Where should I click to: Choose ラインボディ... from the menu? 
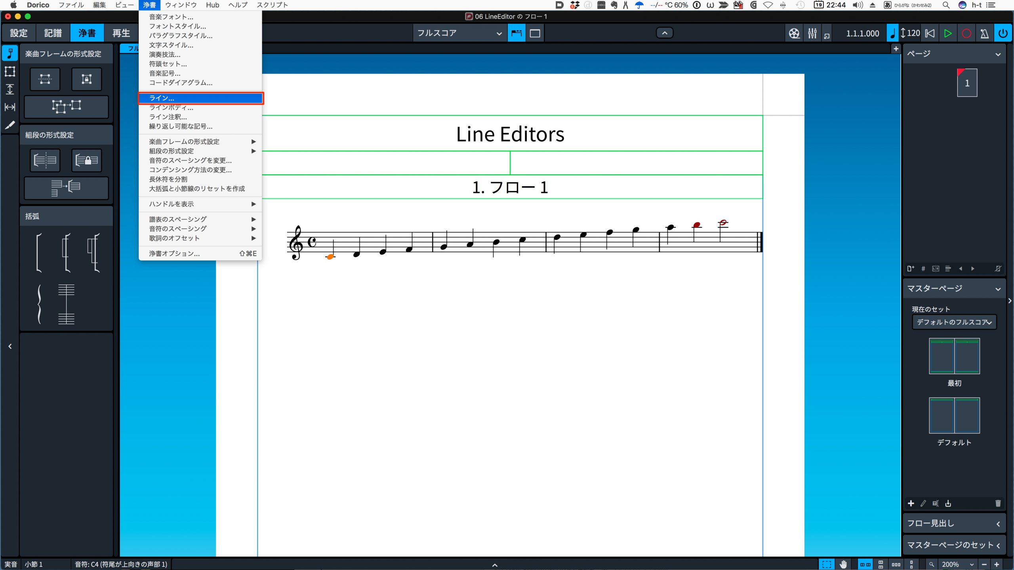tap(200, 107)
